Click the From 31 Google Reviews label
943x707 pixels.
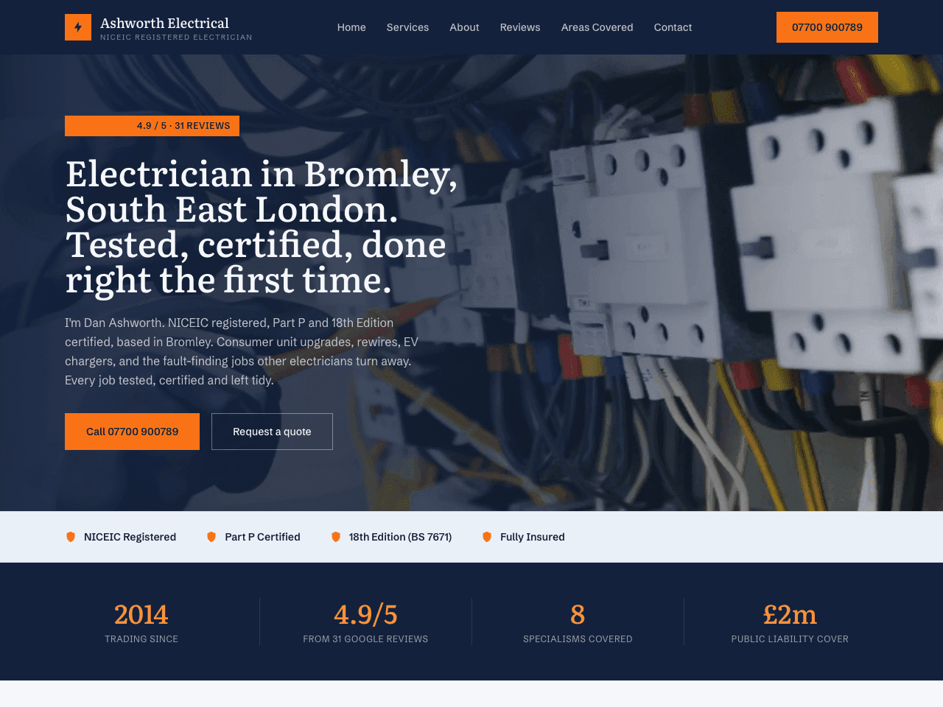(x=365, y=639)
